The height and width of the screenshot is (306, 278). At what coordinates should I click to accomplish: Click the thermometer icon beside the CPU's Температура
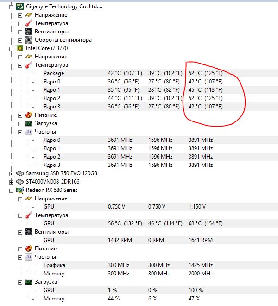28,65
